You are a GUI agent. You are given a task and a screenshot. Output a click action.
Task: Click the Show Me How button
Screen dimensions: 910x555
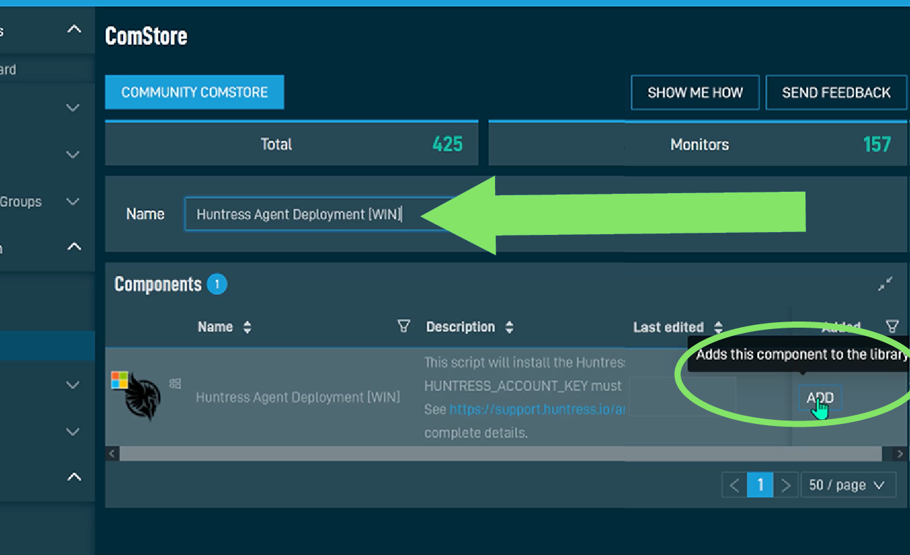click(x=695, y=93)
